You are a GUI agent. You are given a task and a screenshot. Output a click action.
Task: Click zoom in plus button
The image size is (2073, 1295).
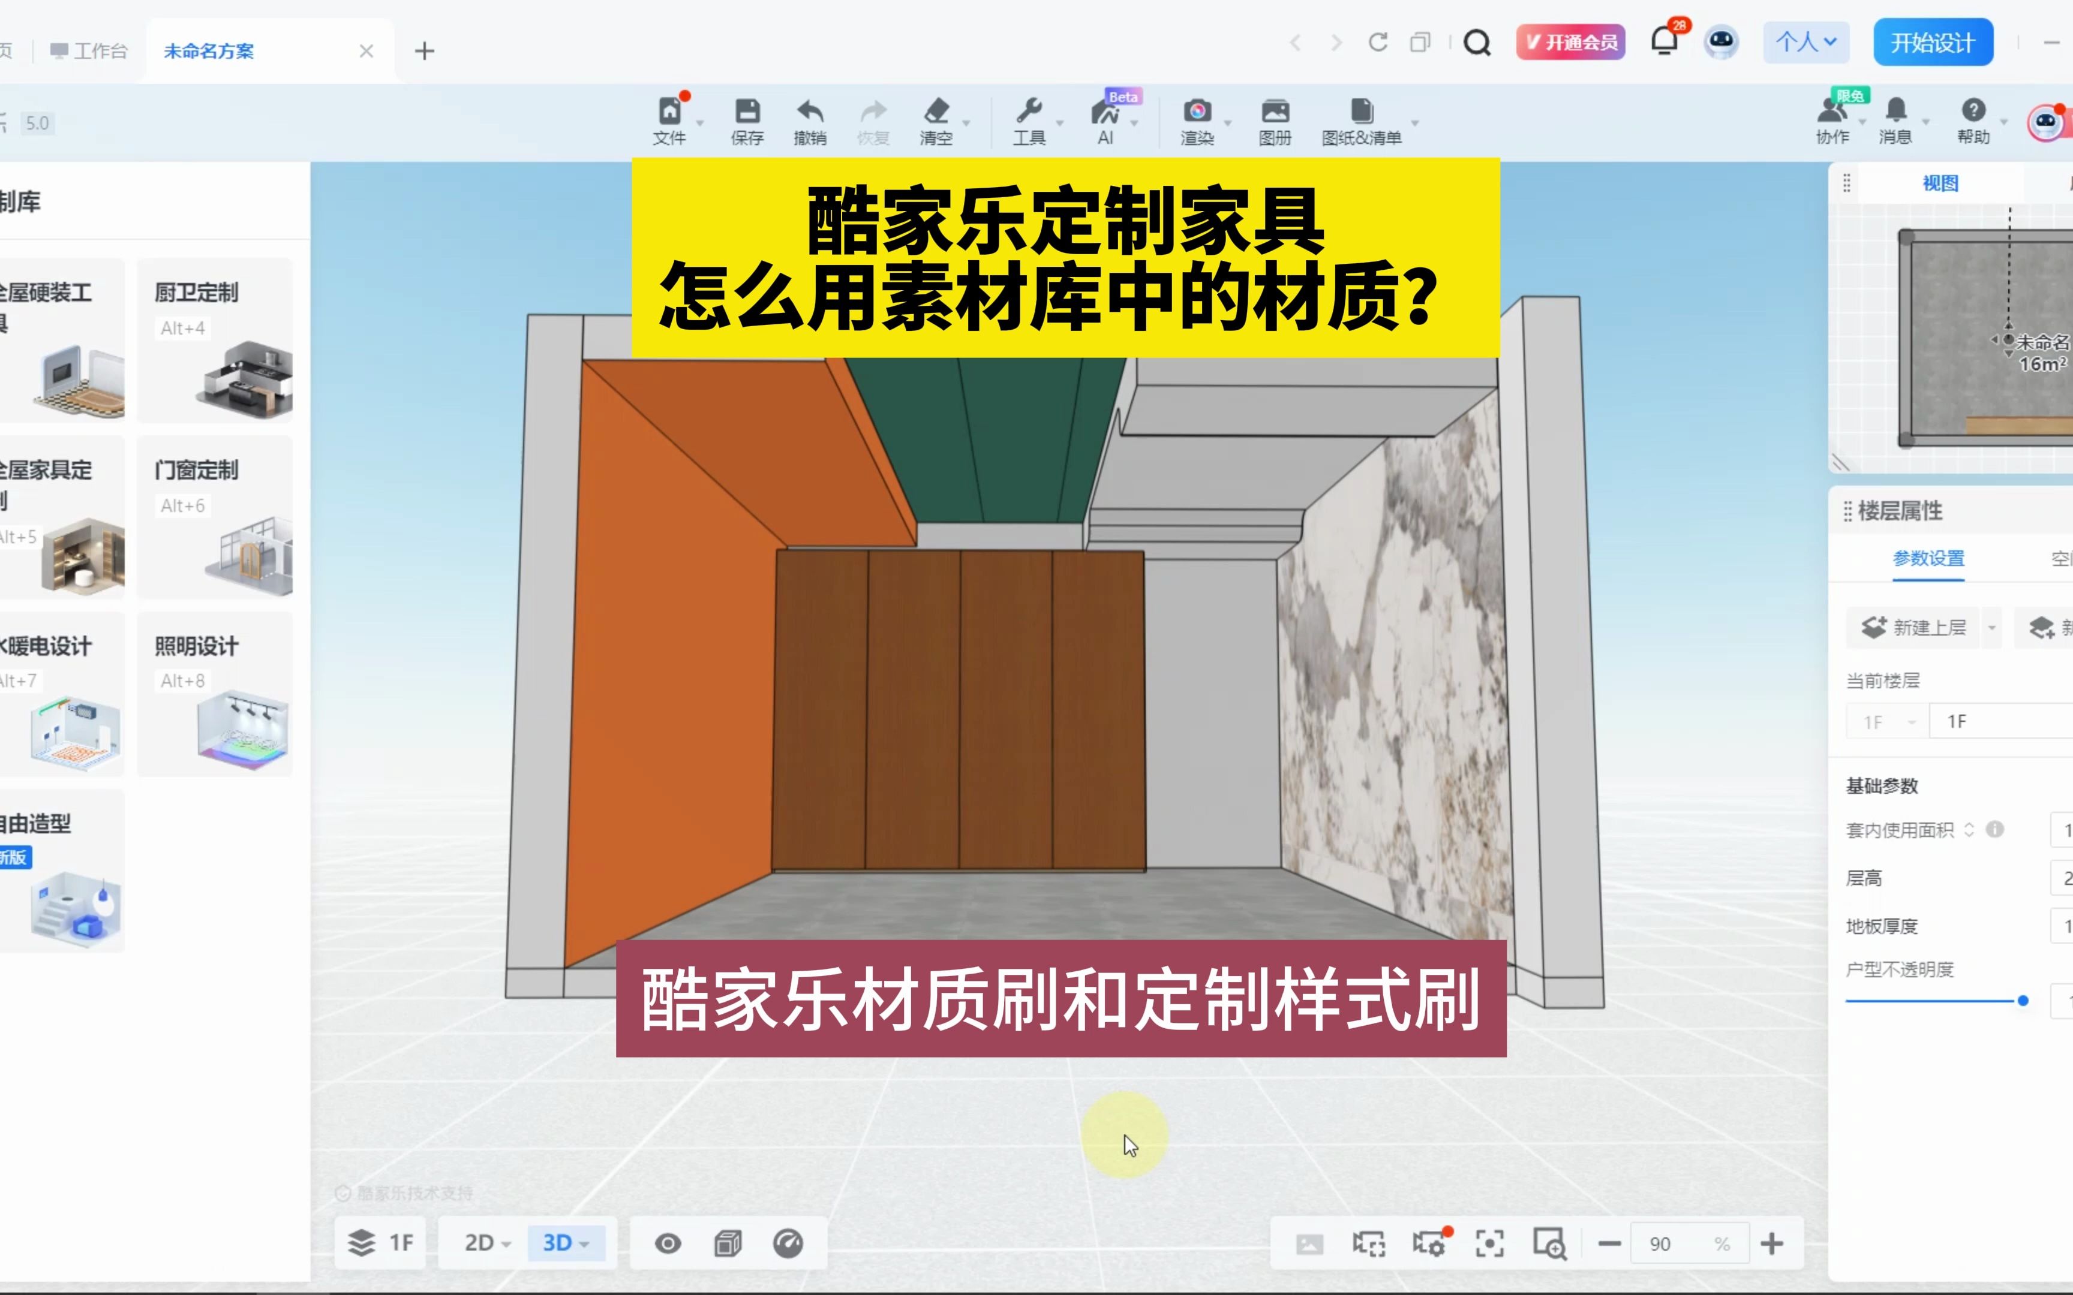point(1772,1243)
